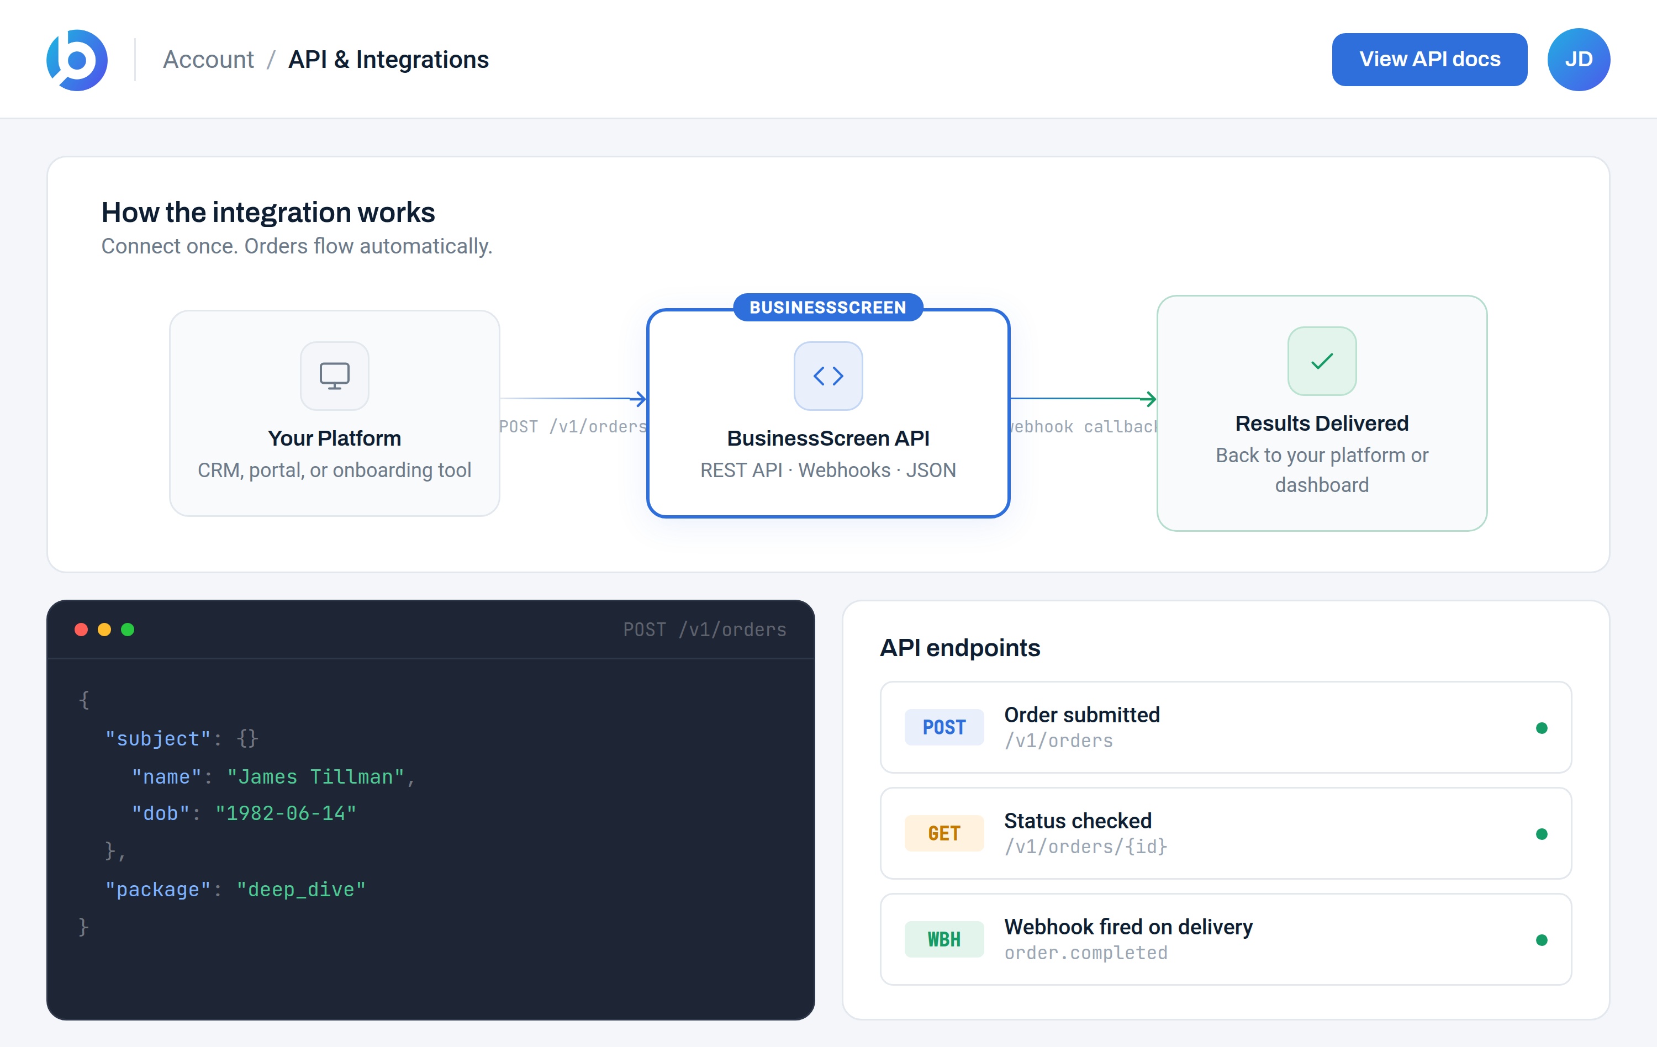Click the status dot for Order submitted
Viewport: 1657px width, 1047px height.
1542,728
